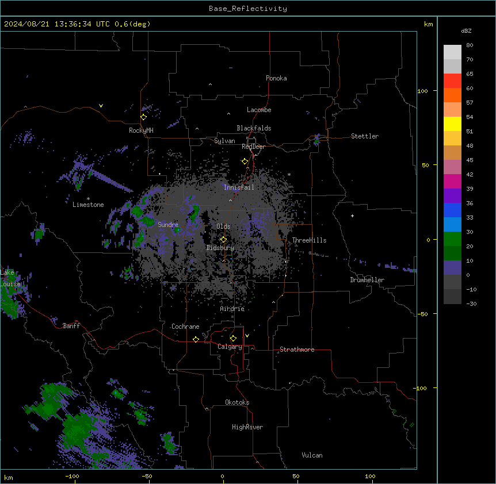
Task: Click the Banff label
Action: click(x=71, y=326)
